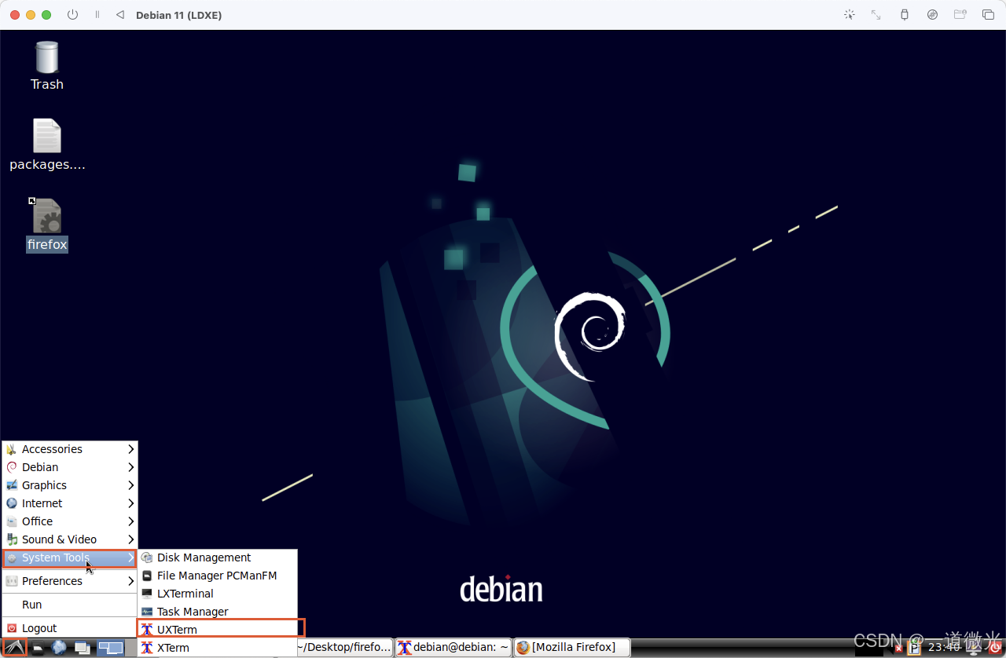This screenshot has width=1006, height=658.
Task: Click the Disk Management icon
Action: pos(147,557)
